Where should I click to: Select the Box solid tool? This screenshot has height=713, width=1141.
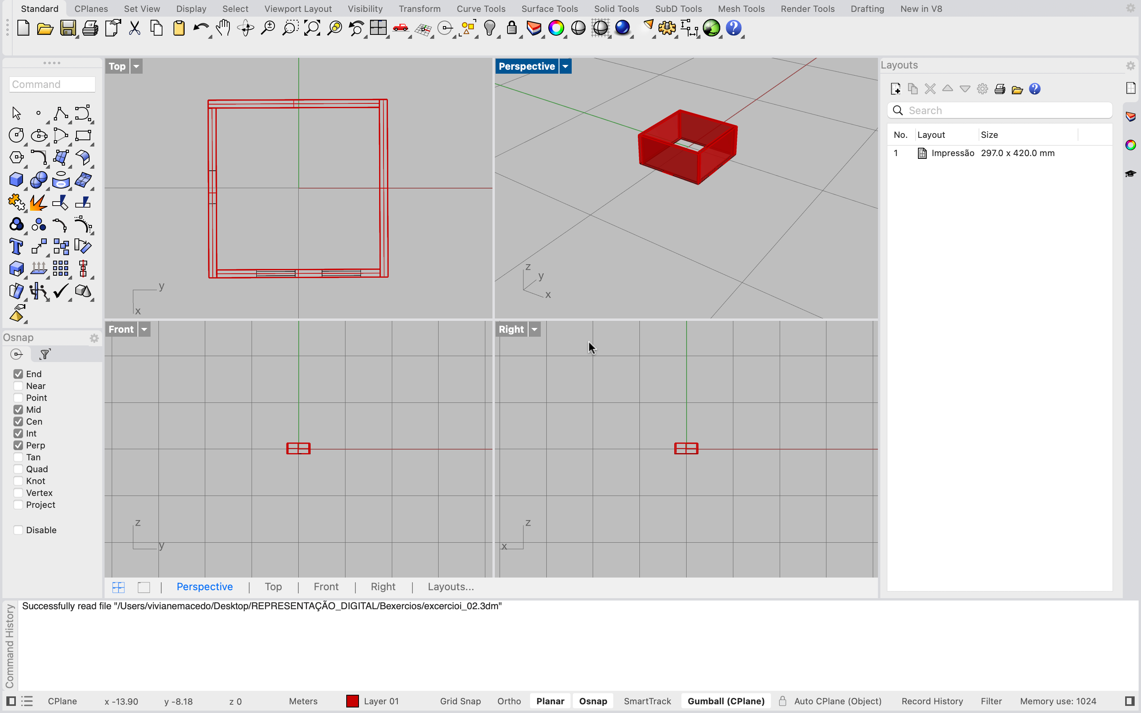click(x=16, y=180)
